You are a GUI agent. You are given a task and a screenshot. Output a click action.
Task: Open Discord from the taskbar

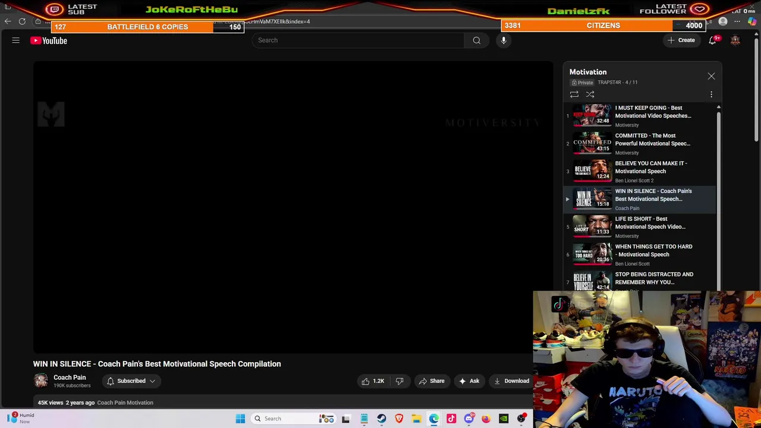468,418
